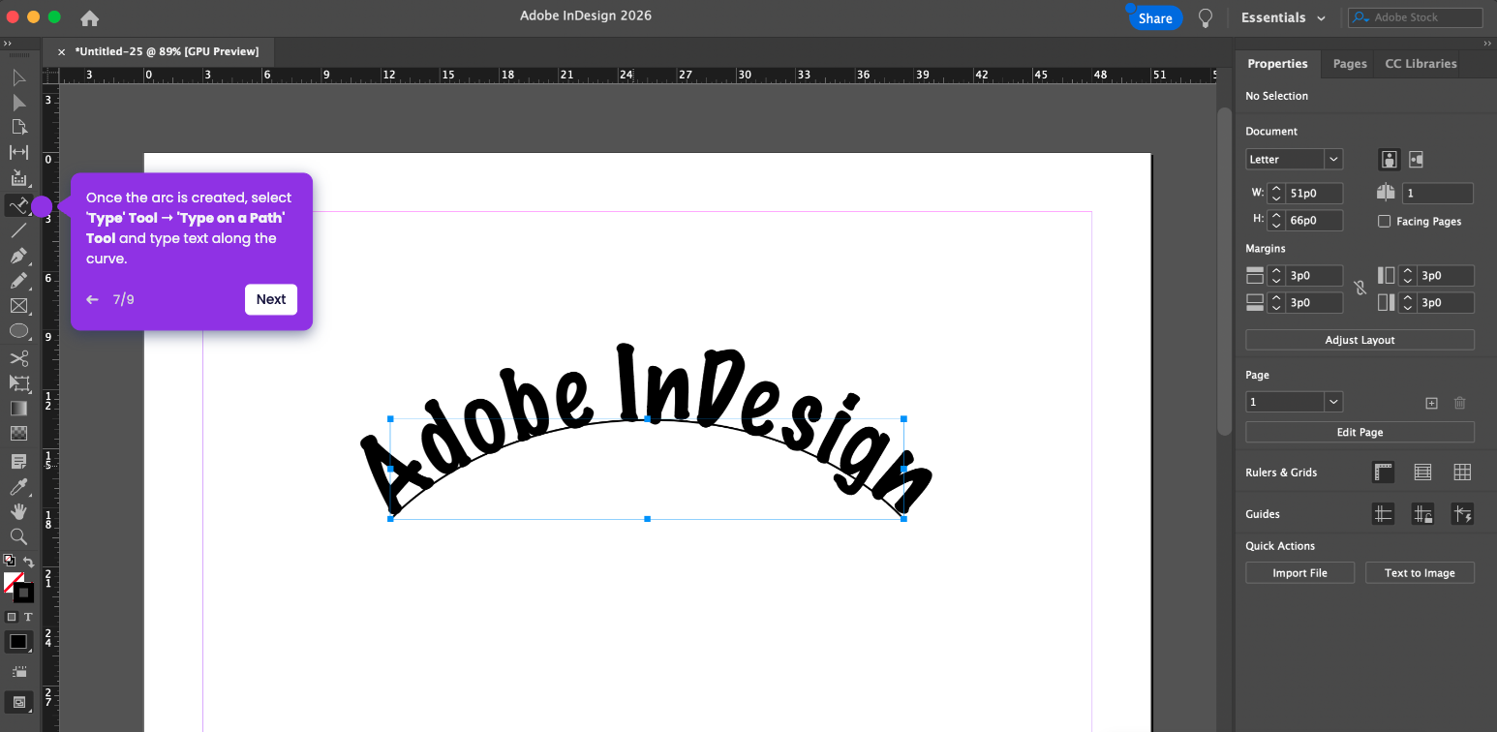Image resolution: width=1497 pixels, height=732 pixels.
Task: Select the Pencil tool
Action: (x=18, y=281)
